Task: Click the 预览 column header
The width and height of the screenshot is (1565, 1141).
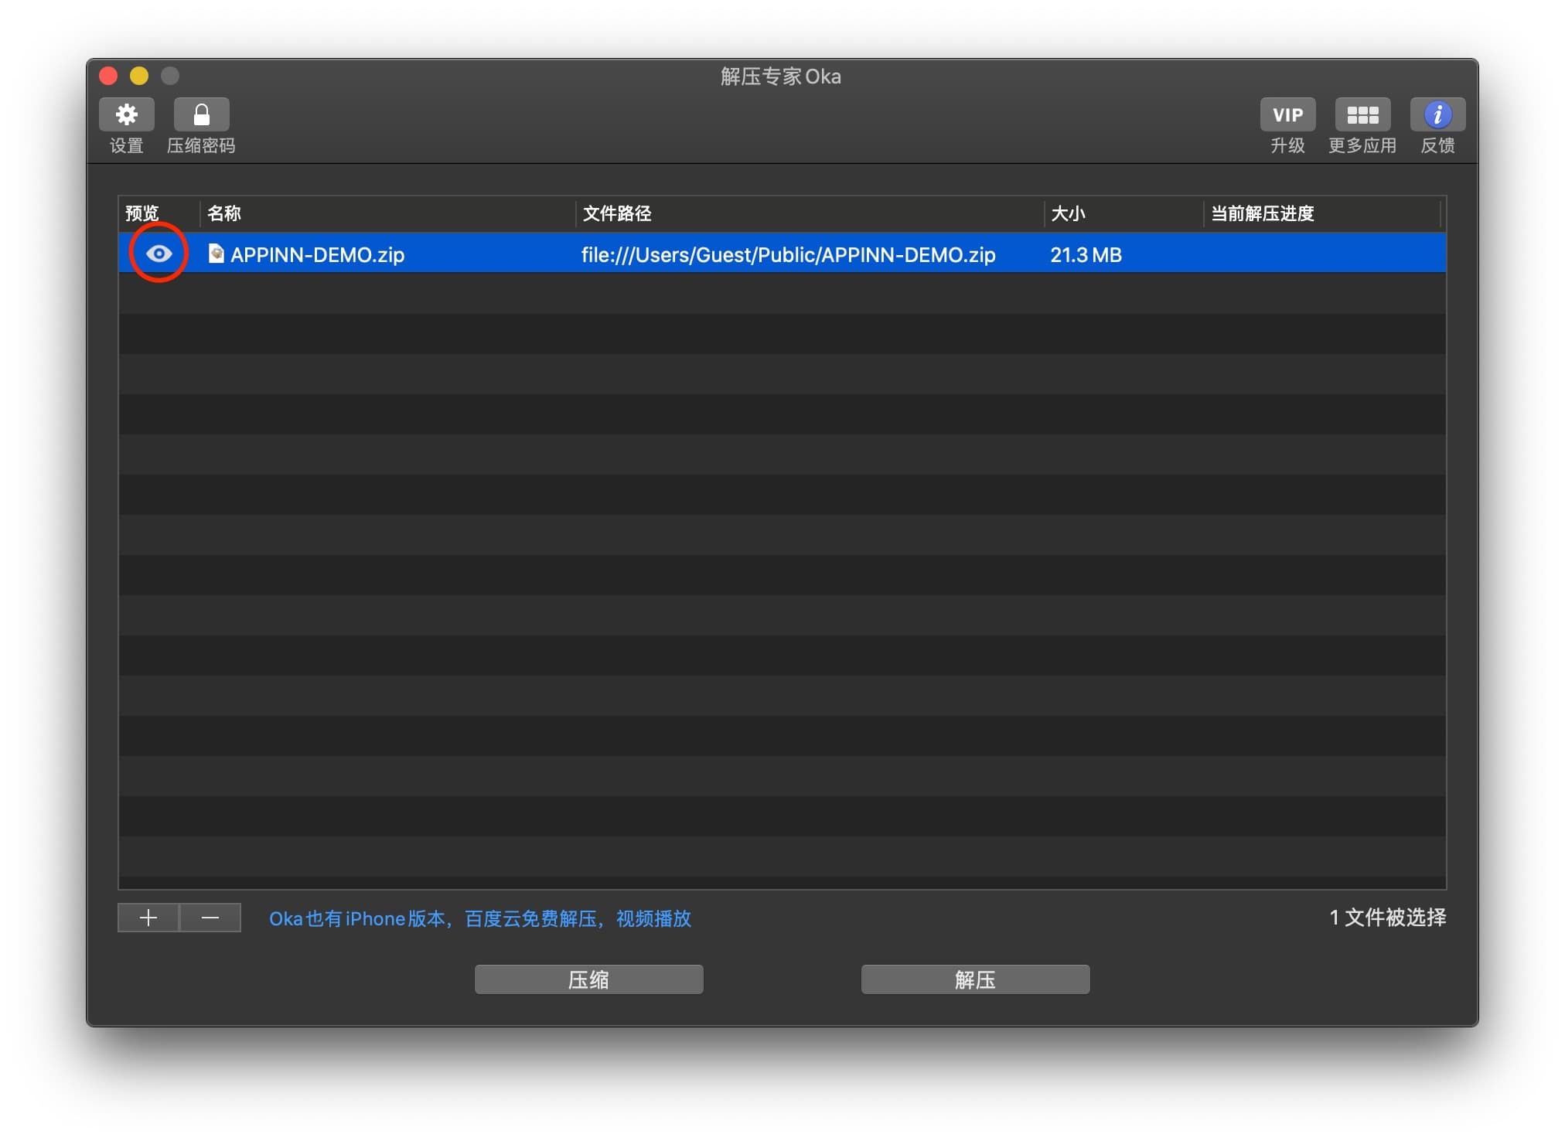Action: [x=159, y=213]
